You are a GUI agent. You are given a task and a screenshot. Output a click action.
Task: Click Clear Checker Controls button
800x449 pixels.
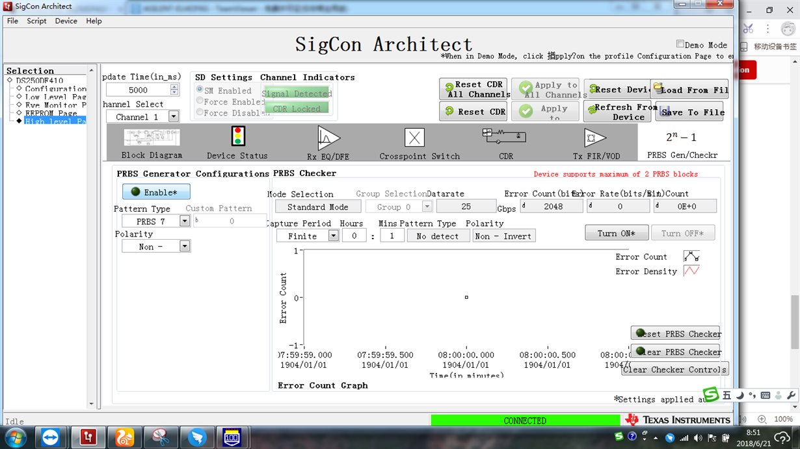[x=674, y=369]
